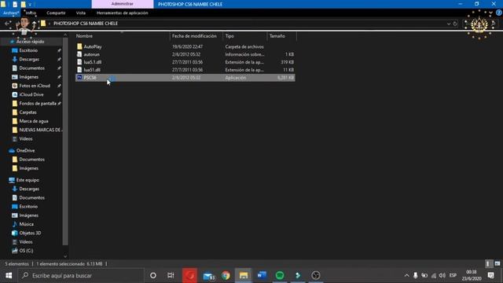Open Fotos en iCloud
This screenshot has width=503, height=283.
[35, 86]
